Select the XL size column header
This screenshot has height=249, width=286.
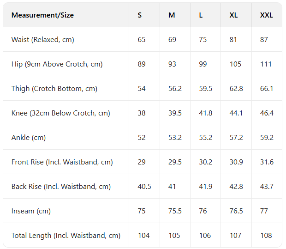click(233, 15)
